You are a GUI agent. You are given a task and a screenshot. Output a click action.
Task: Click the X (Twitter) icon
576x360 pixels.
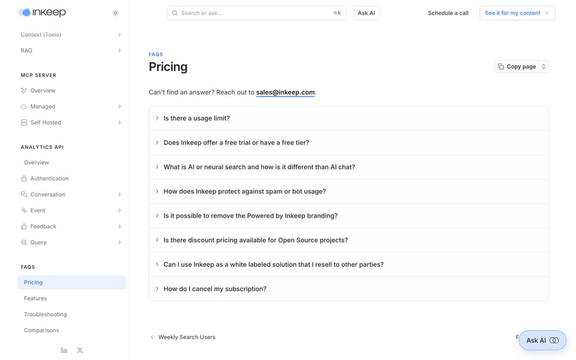(80, 350)
